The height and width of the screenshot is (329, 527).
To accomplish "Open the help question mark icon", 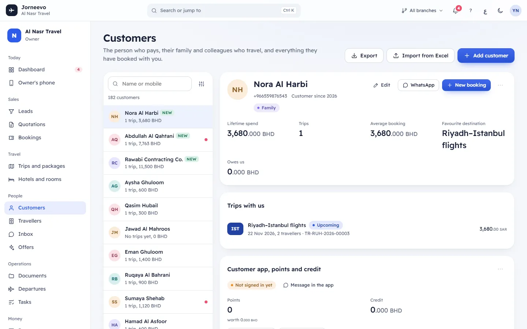I will (471, 11).
